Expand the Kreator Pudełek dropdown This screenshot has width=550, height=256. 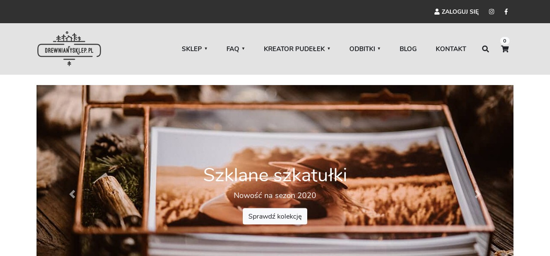pyautogui.click(x=297, y=49)
